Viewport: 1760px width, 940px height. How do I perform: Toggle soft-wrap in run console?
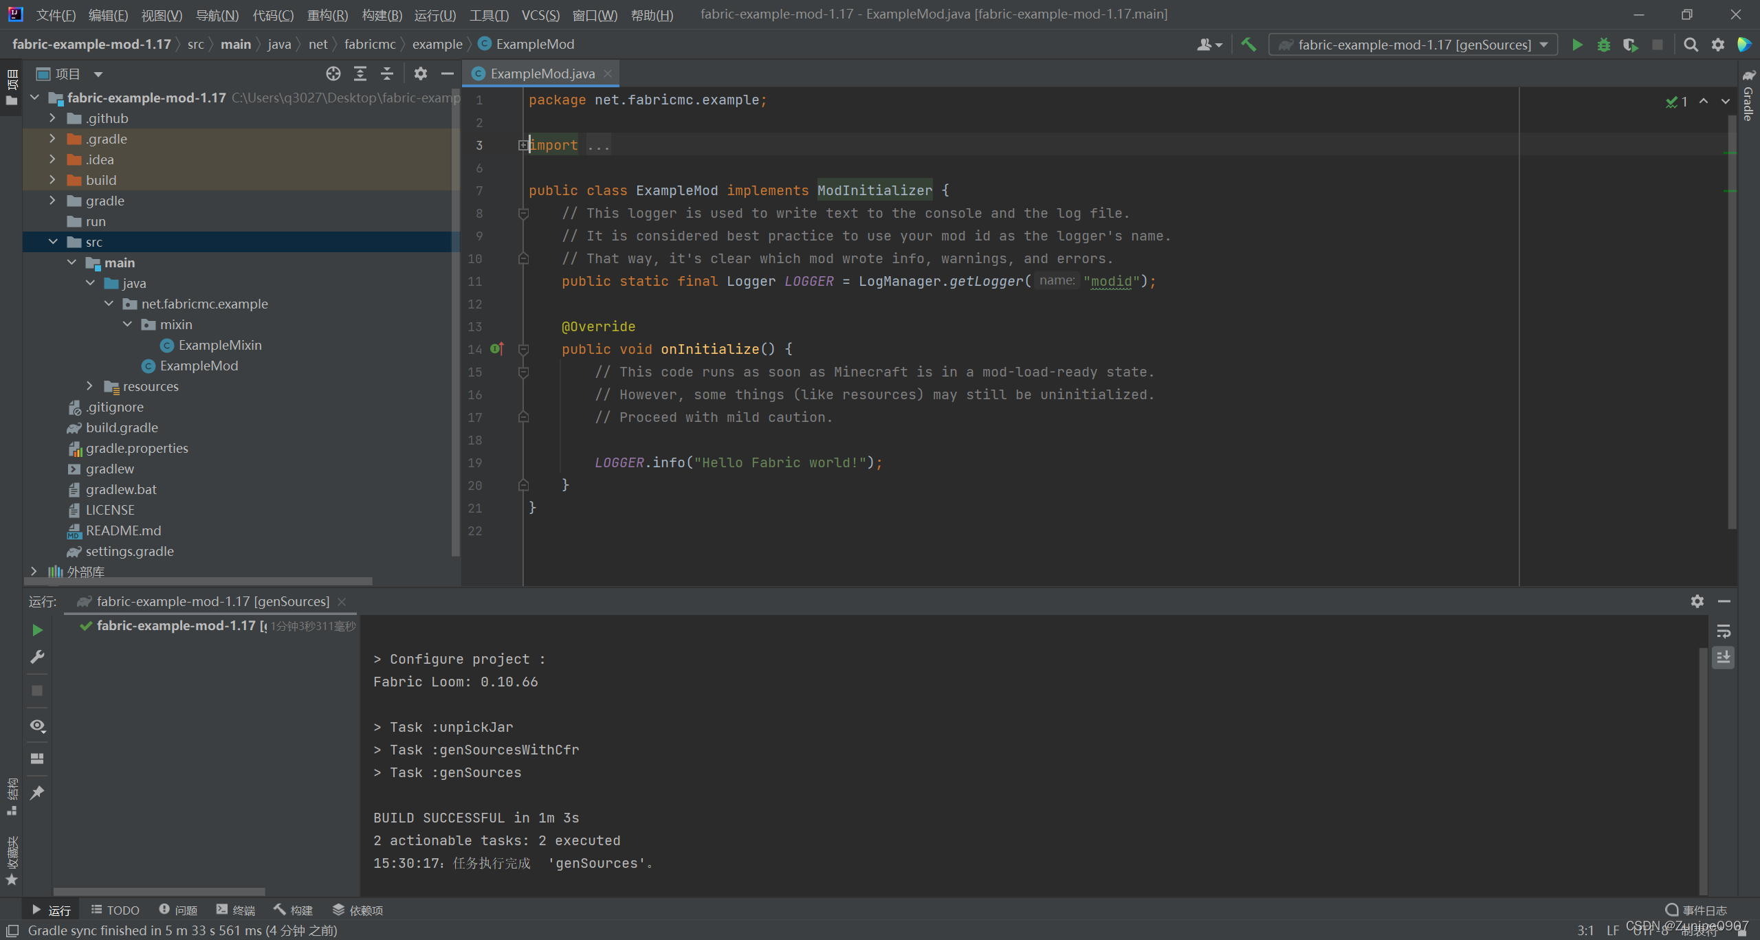pos(1724,631)
